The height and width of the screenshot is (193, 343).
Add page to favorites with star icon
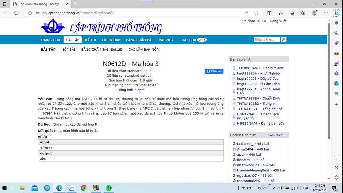click(x=256, y=13)
